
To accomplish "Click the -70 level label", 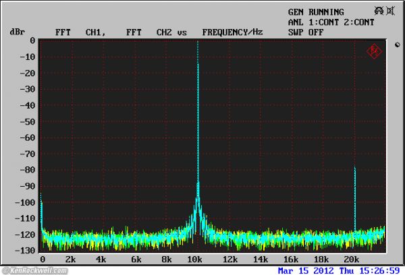I will click(28, 154).
